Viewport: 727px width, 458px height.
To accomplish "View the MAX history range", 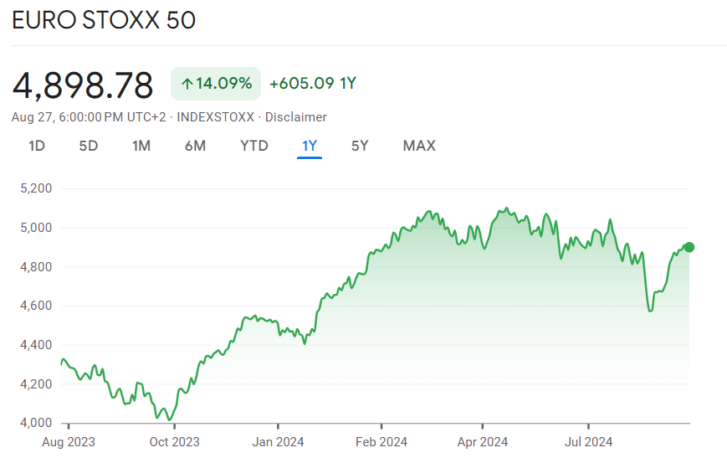I will 419,146.
